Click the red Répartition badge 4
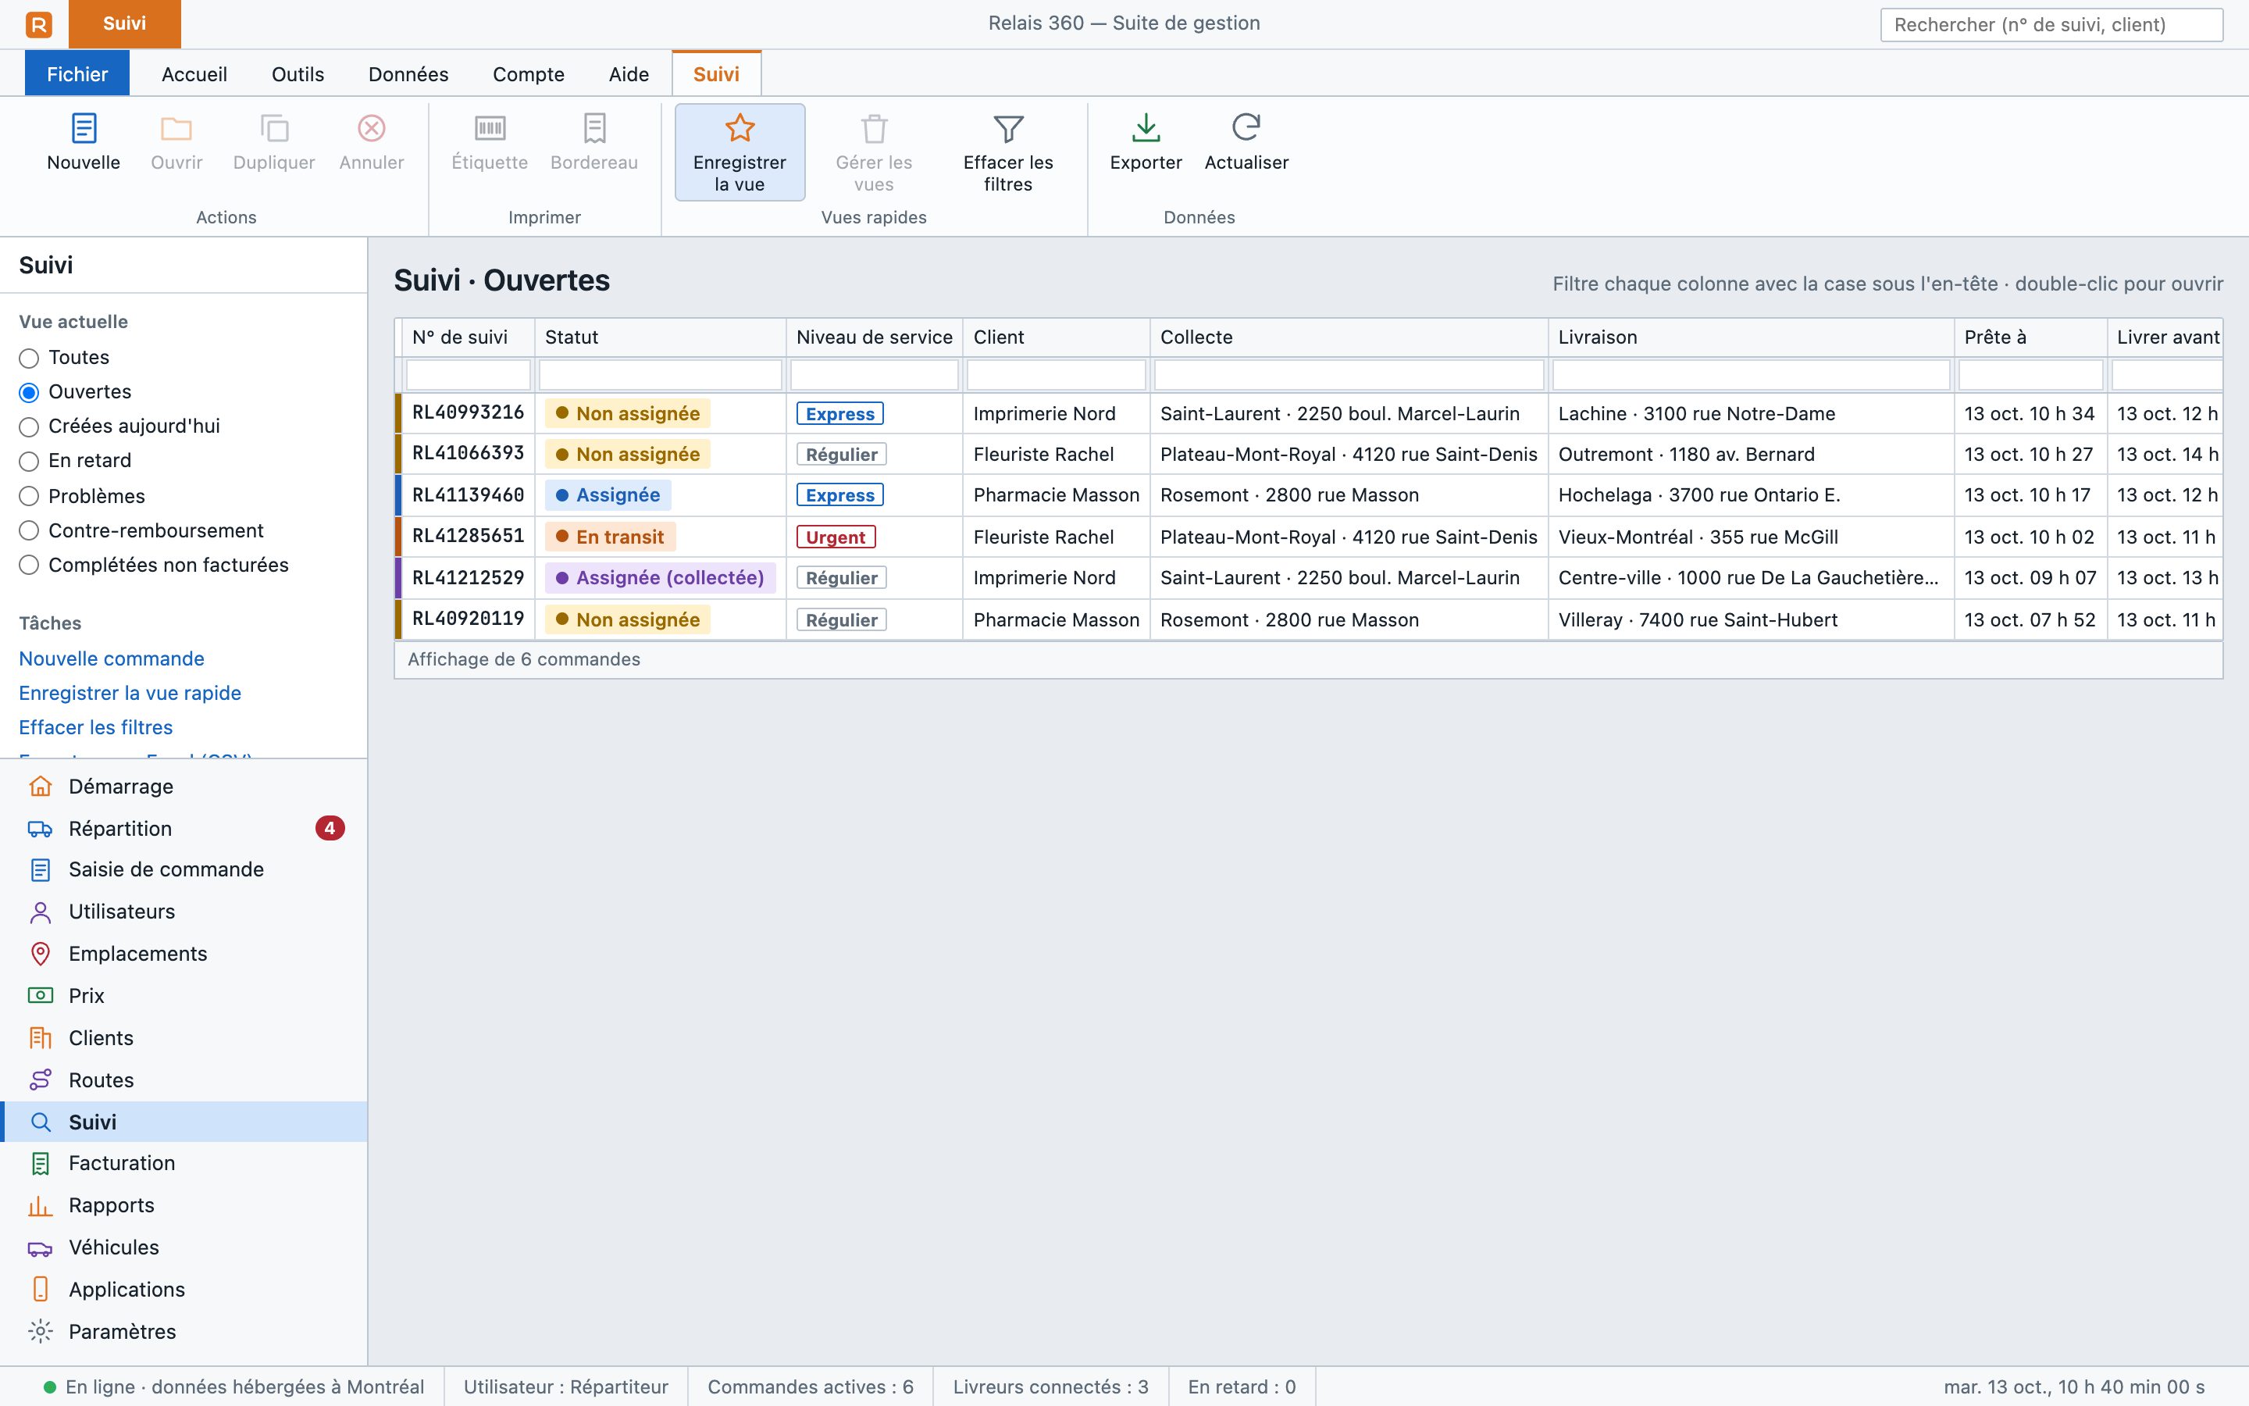Image resolution: width=2249 pixels, height=1406 pixels. coord(330,829)
